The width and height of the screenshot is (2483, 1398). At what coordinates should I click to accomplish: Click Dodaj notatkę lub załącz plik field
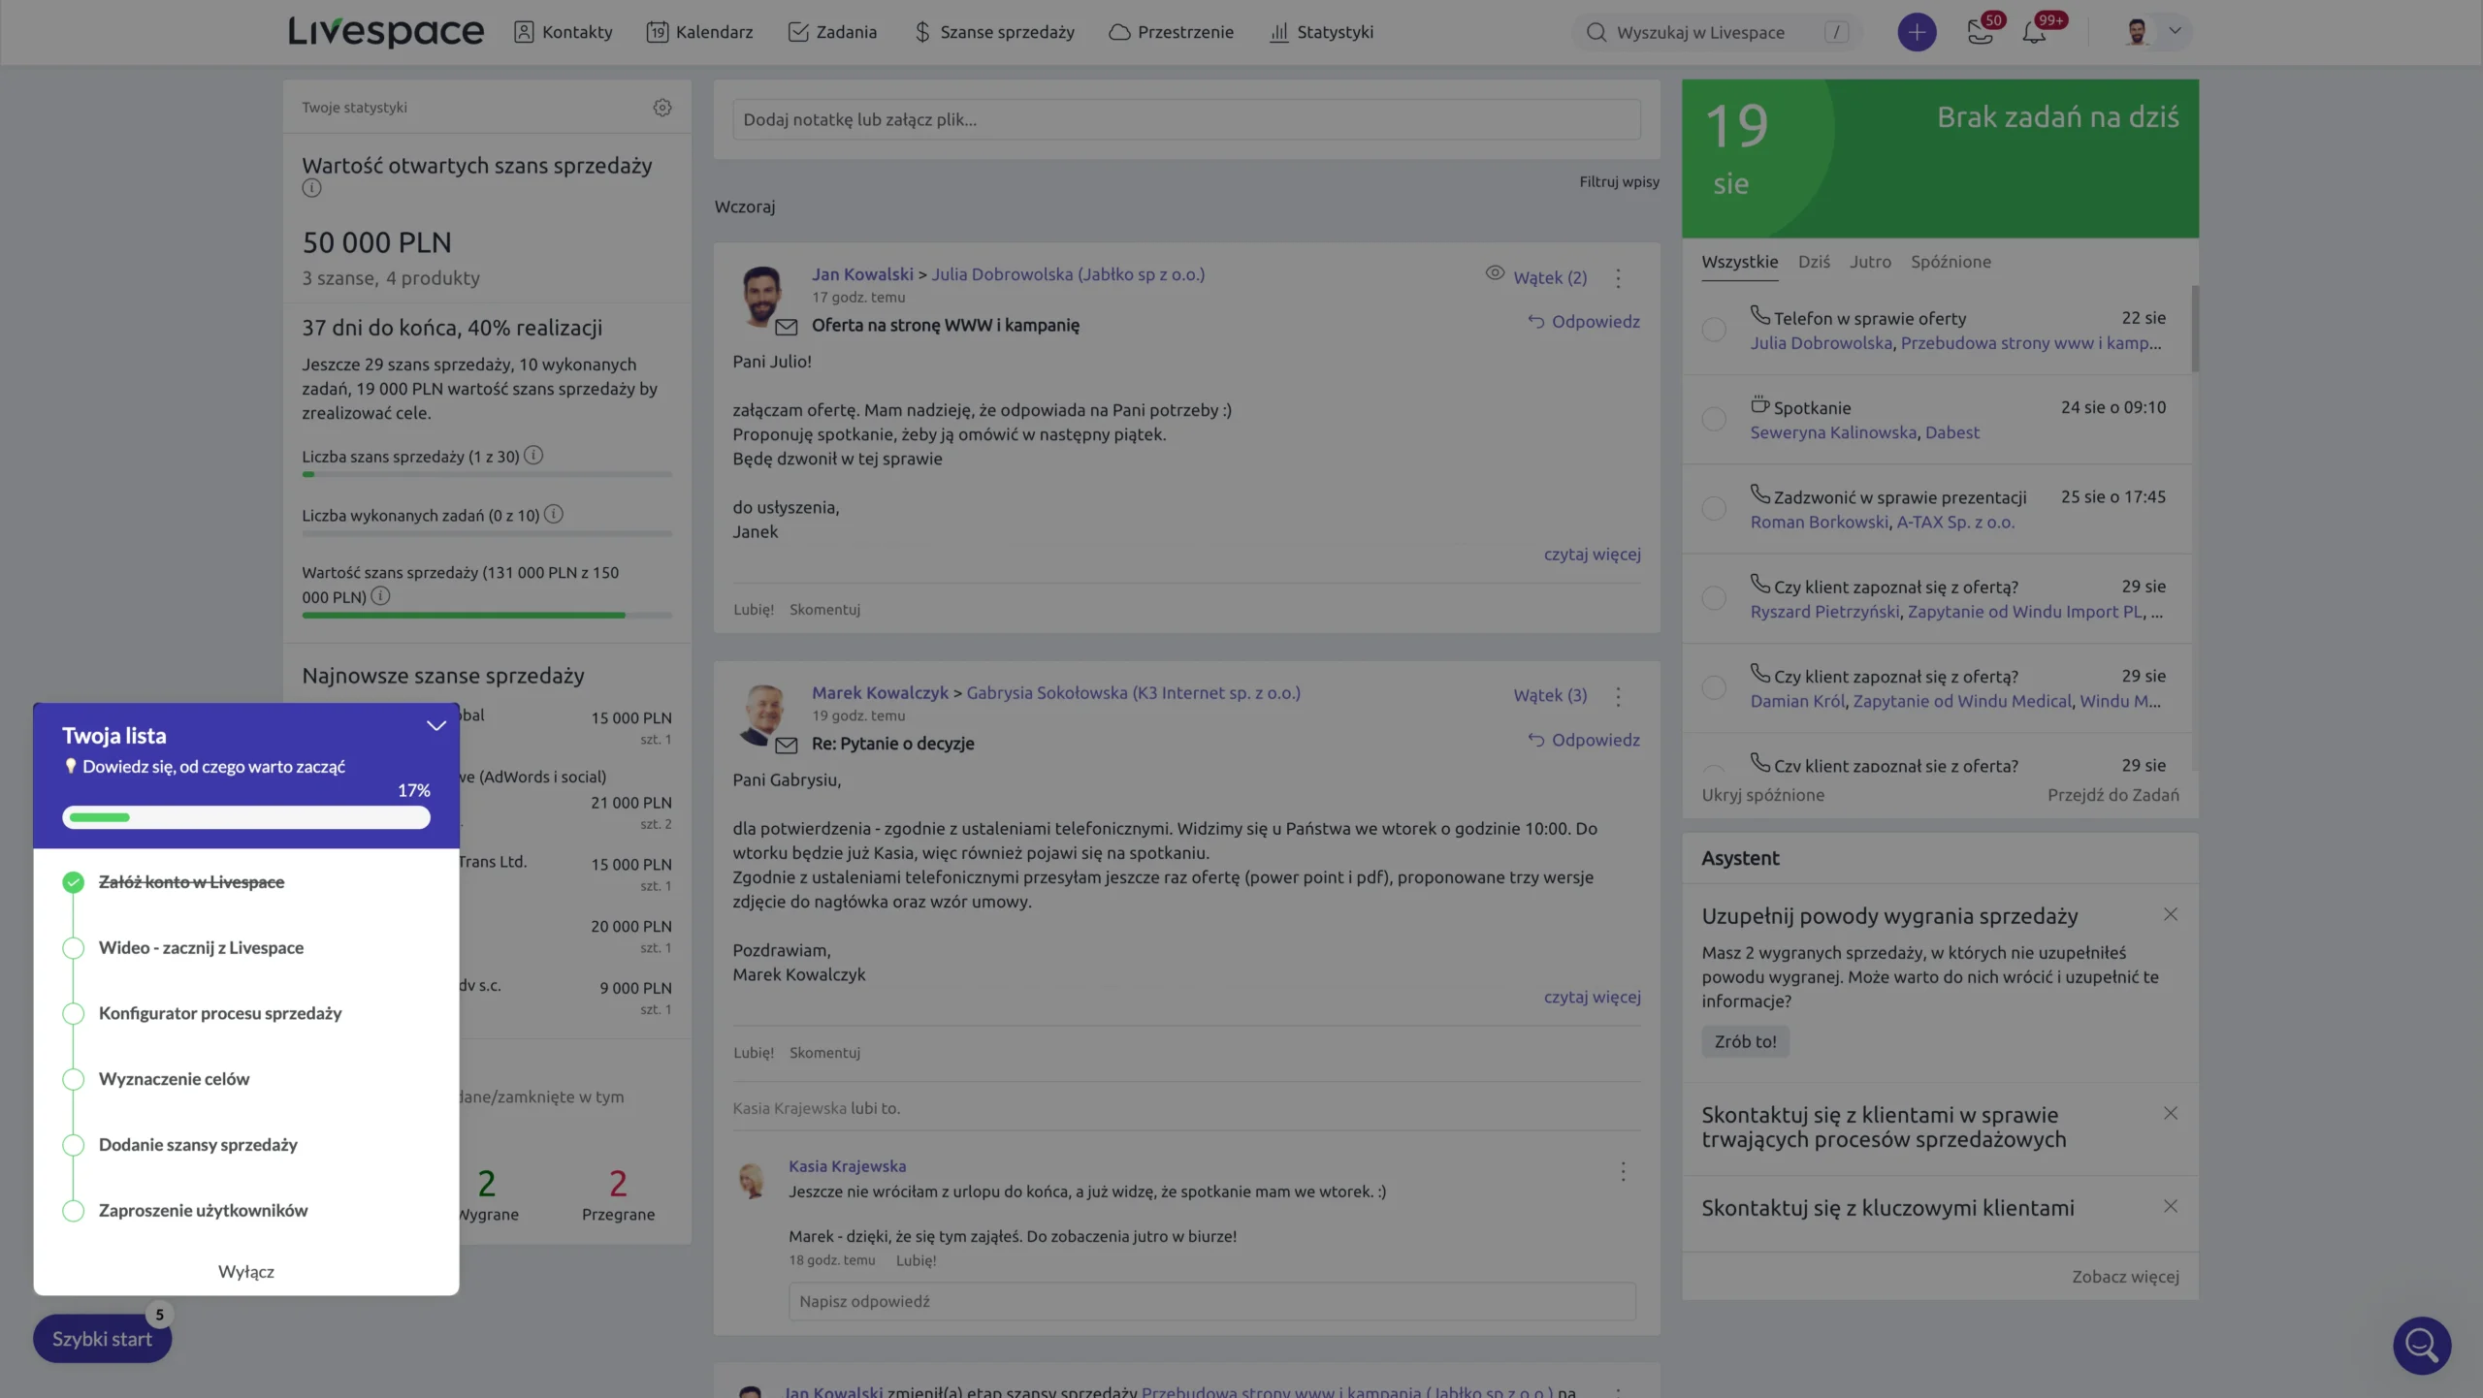1186,119
